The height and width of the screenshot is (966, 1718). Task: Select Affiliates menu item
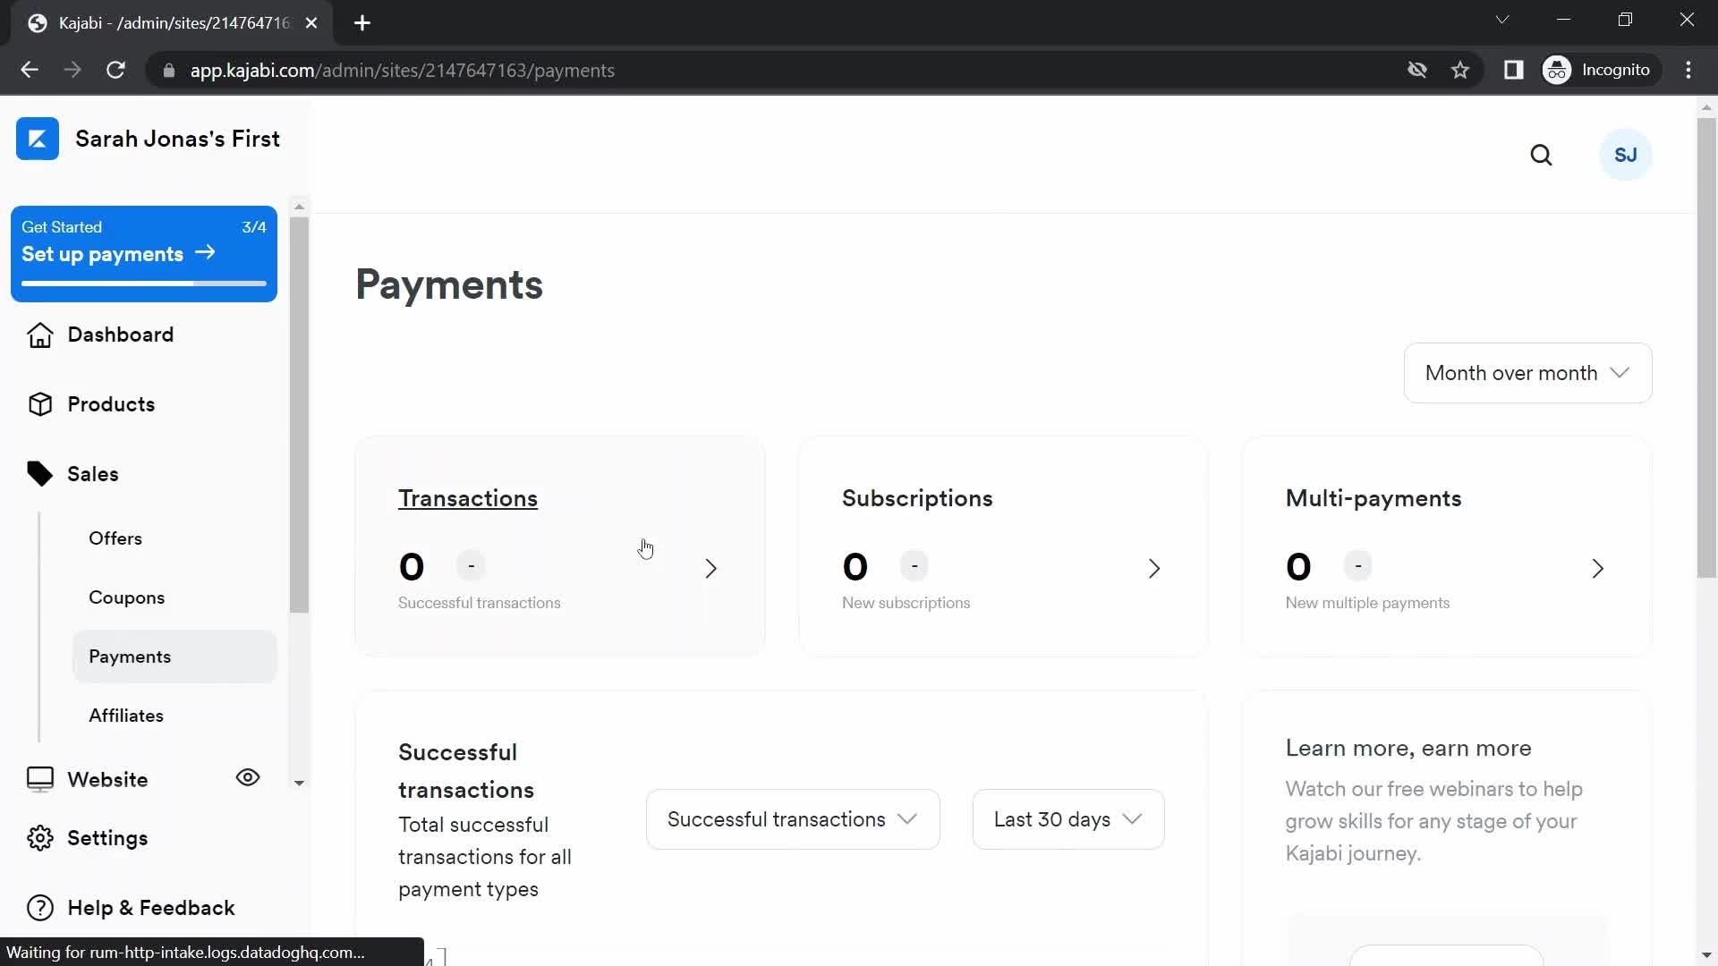126,715
